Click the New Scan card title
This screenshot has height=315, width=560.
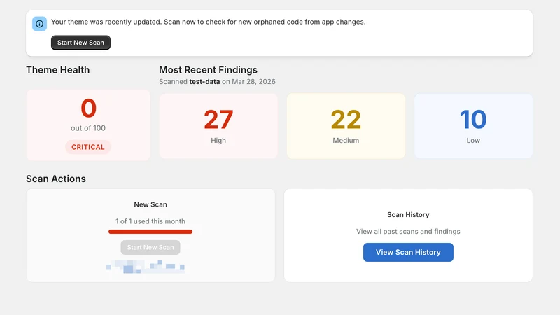tap(150, 204)
